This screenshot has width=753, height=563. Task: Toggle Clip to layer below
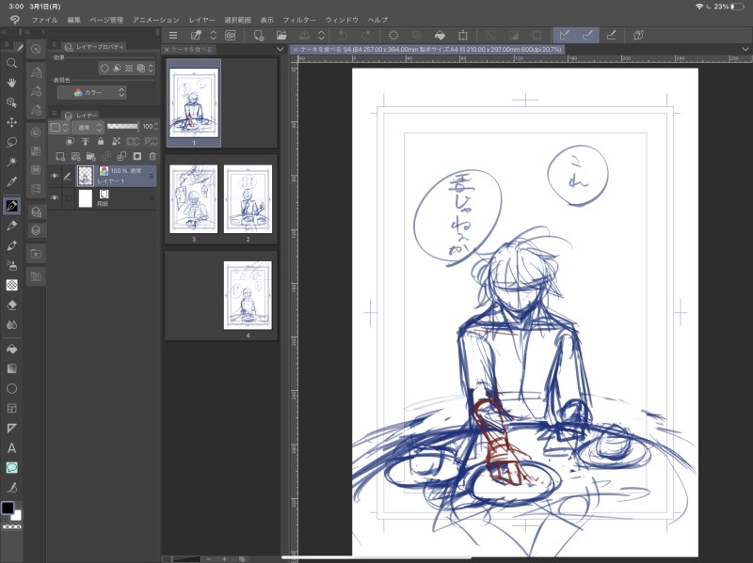click(x=70, y=141)
